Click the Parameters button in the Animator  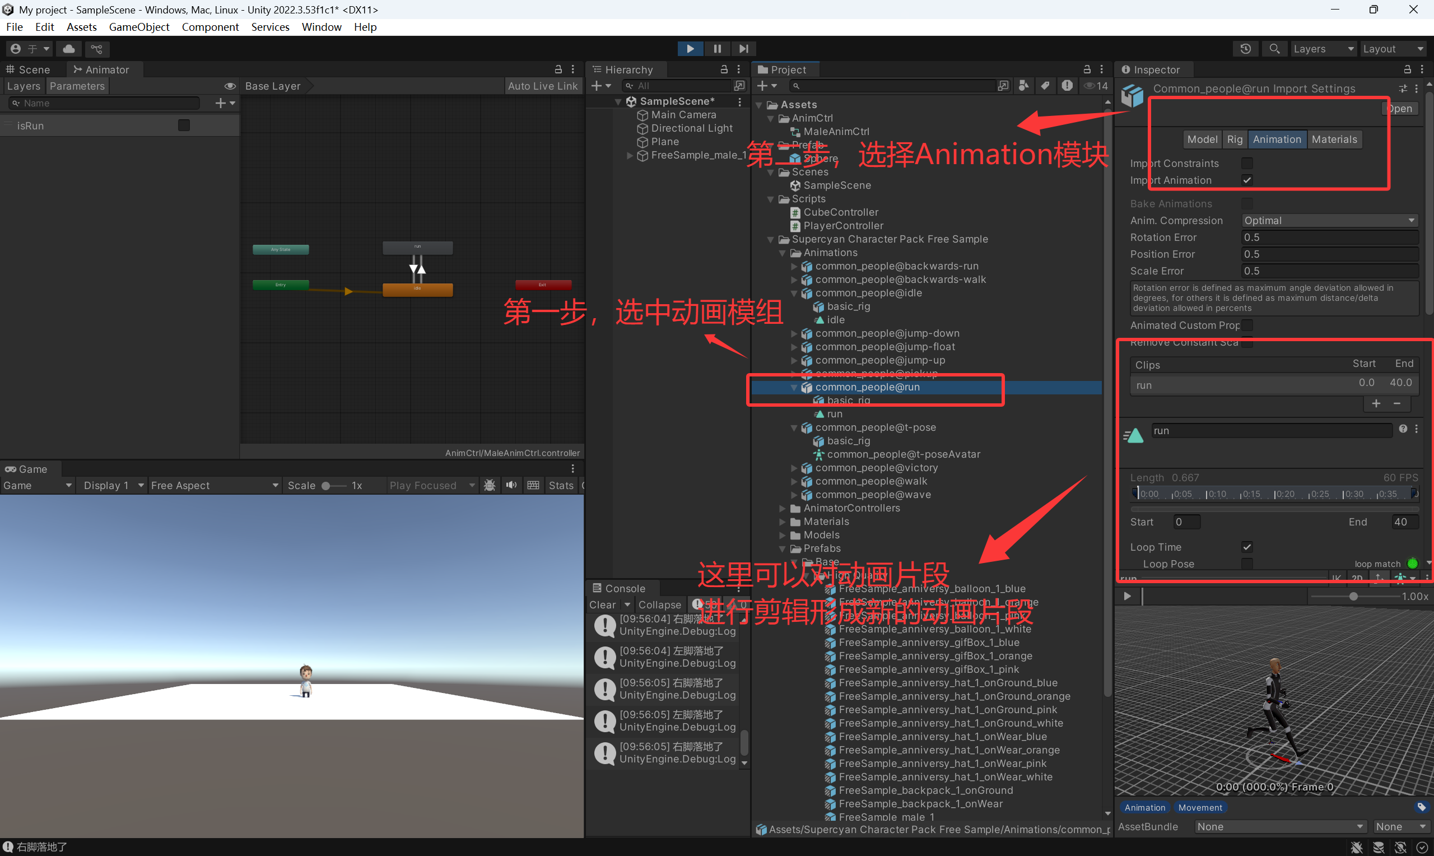tap(77, 86)
